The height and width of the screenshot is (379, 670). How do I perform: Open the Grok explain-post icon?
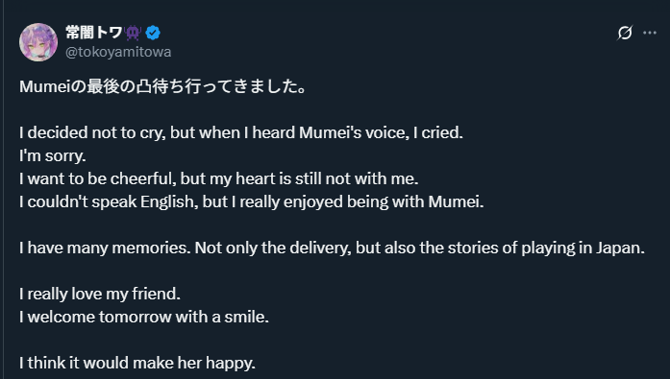tap(624, 33)
